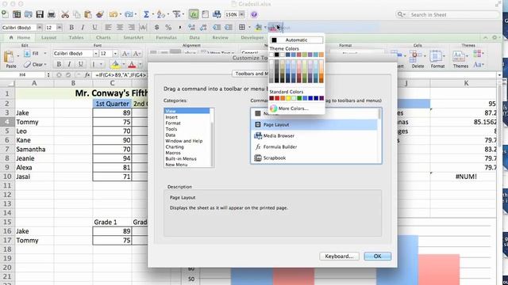Click the Filter funnel icon

tap(176, 14)
